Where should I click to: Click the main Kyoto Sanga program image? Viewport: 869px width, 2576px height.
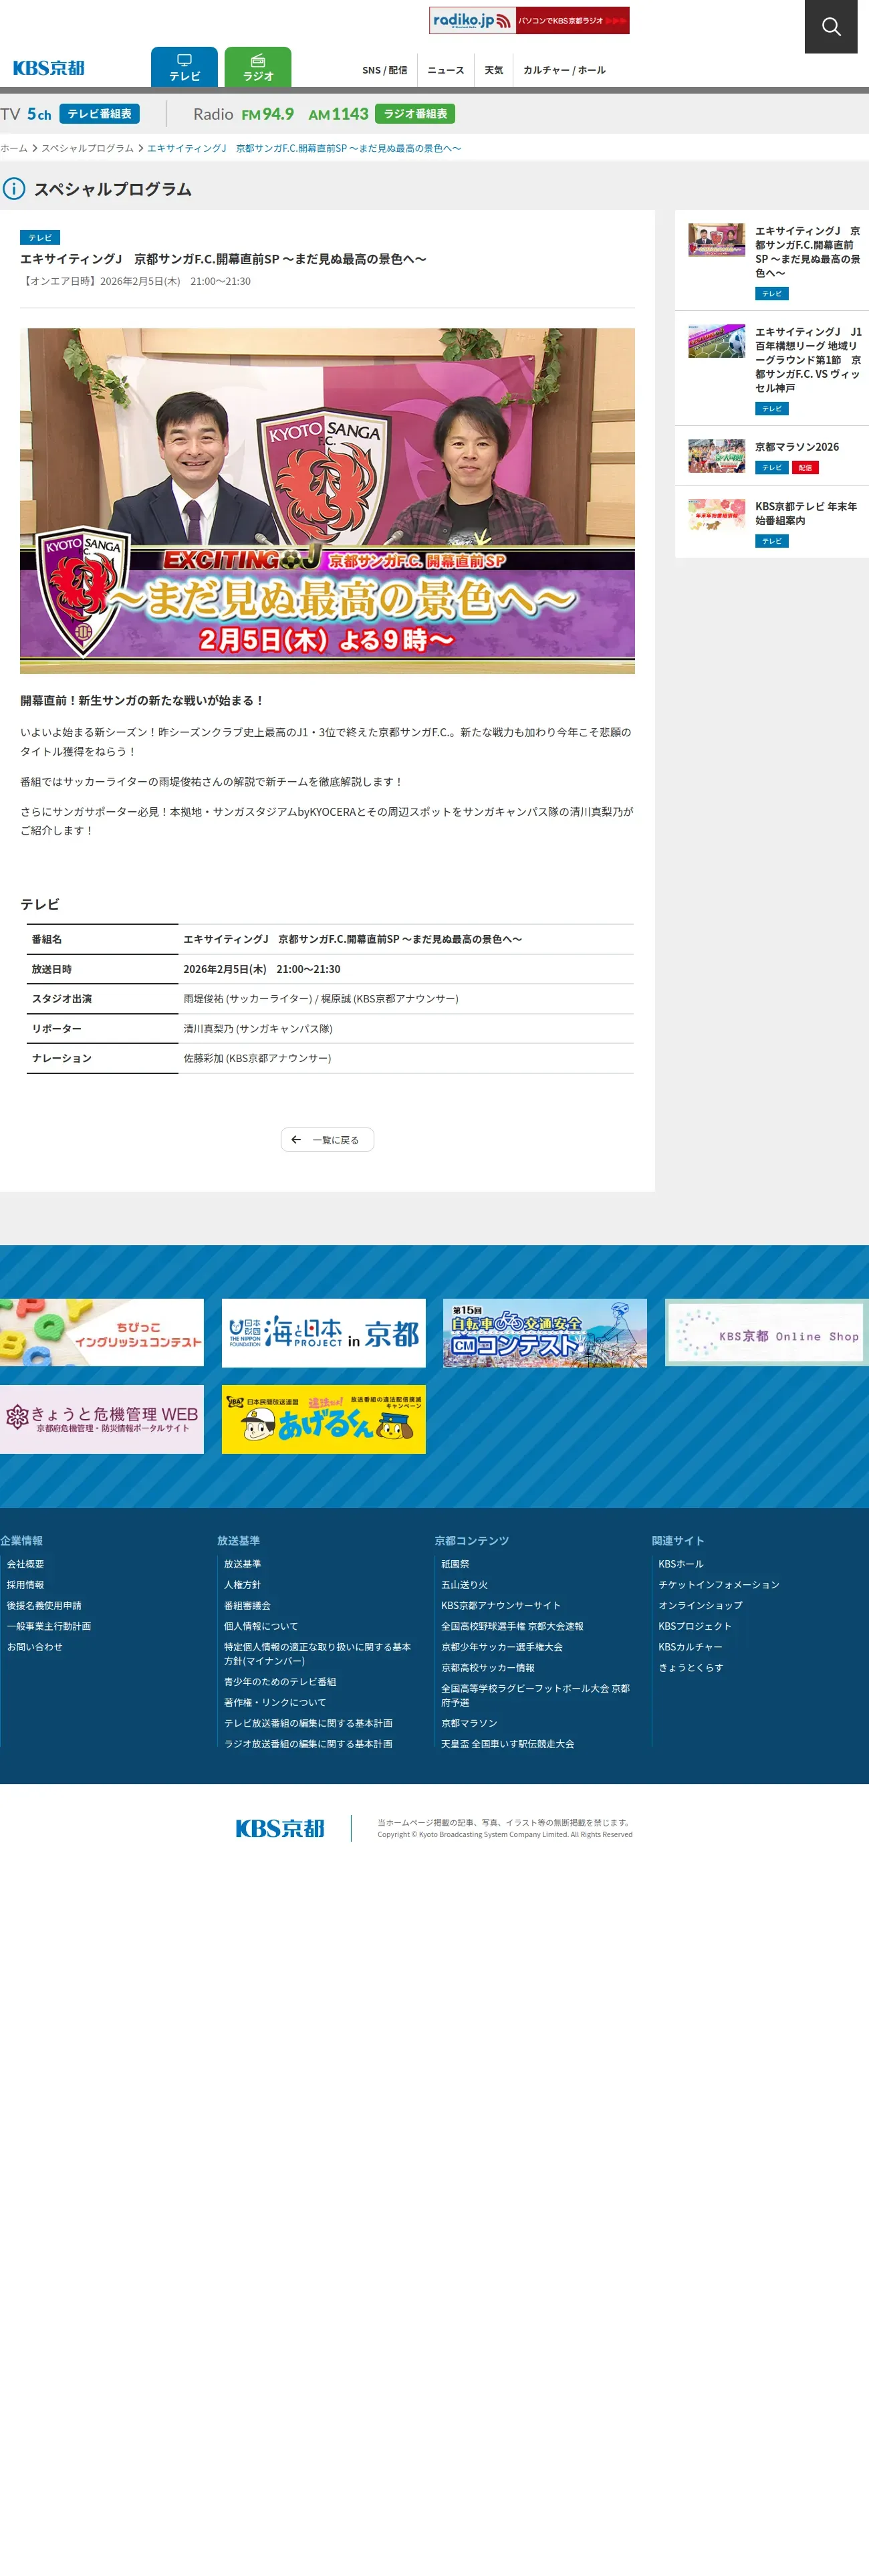click(x=327, y=501)
